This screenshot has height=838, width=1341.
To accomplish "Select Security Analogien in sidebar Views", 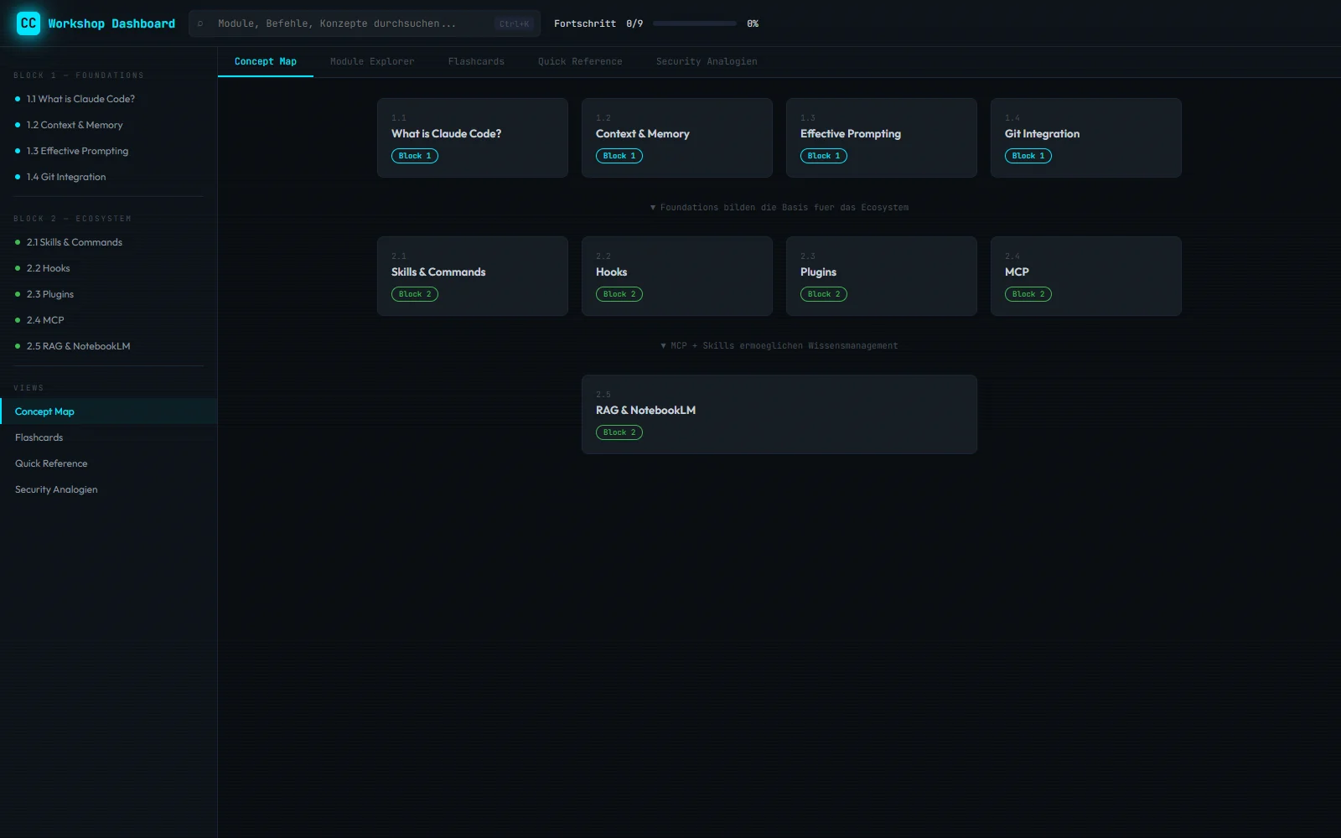I will coord(109,489).
